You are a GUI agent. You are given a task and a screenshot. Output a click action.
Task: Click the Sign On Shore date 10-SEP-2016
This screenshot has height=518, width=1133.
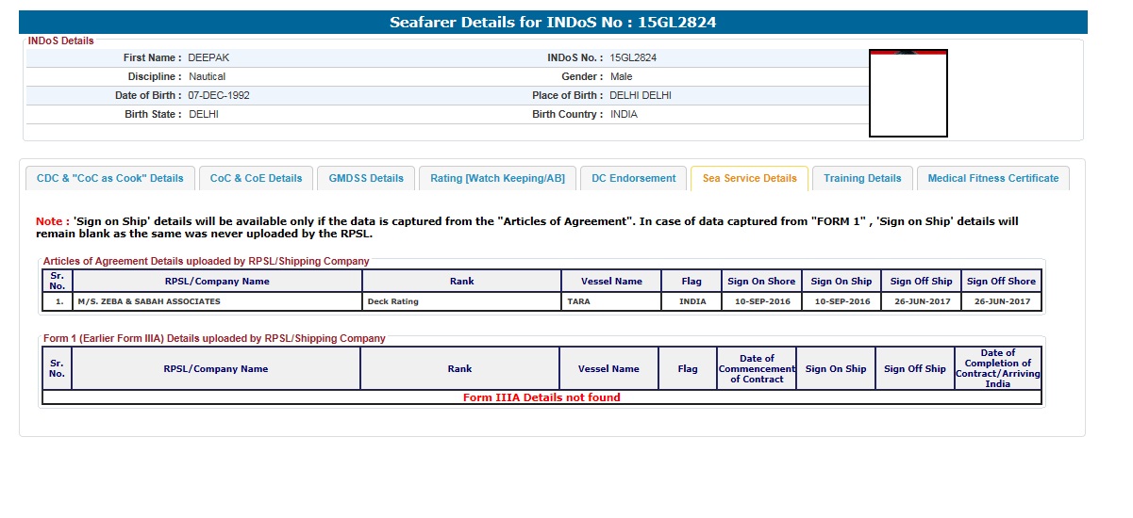[x=761, y=301]
